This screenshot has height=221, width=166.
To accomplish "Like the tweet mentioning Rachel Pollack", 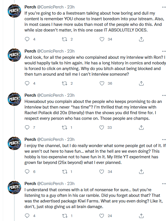I will pos(102,128).
